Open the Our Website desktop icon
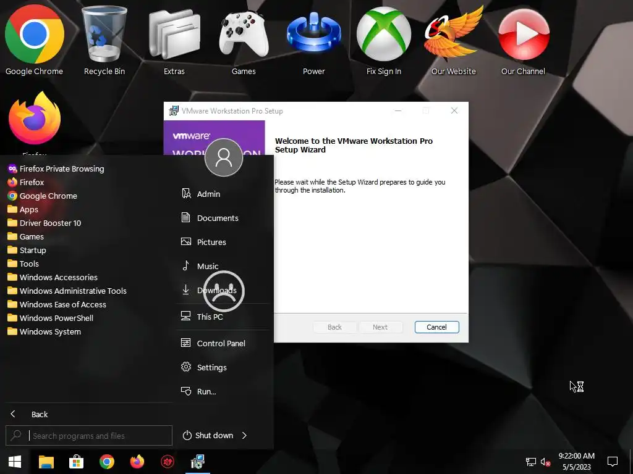 coord(453,40)
